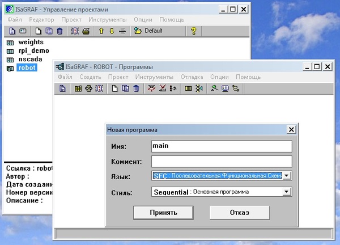Image resolution: width=340 pixels, height=245 pixels.
Task: Open the SFC language combo box field
Action: 222,176
